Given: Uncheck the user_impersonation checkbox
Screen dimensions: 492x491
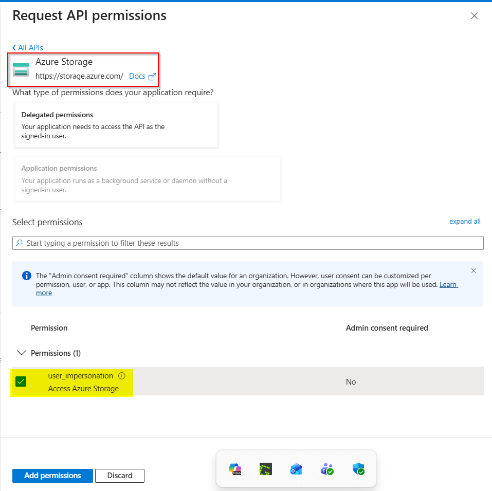Looking at the screenshot, I should (21, 382).
